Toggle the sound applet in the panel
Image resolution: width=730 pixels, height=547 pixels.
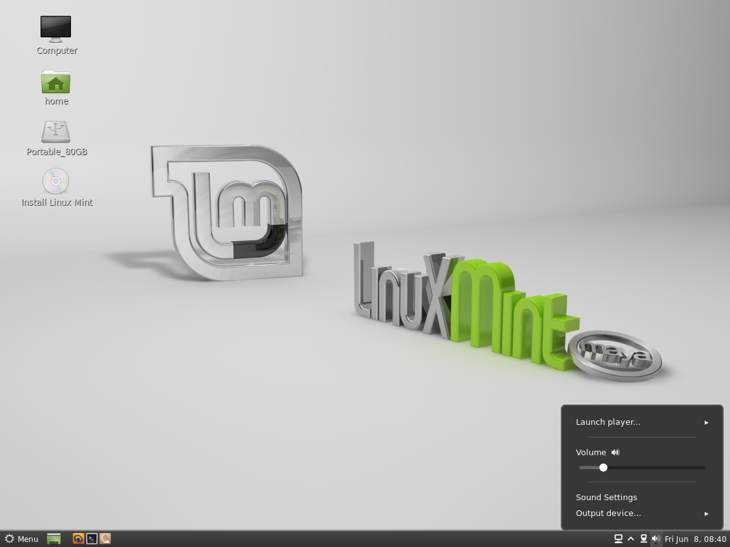click(655, 539)
